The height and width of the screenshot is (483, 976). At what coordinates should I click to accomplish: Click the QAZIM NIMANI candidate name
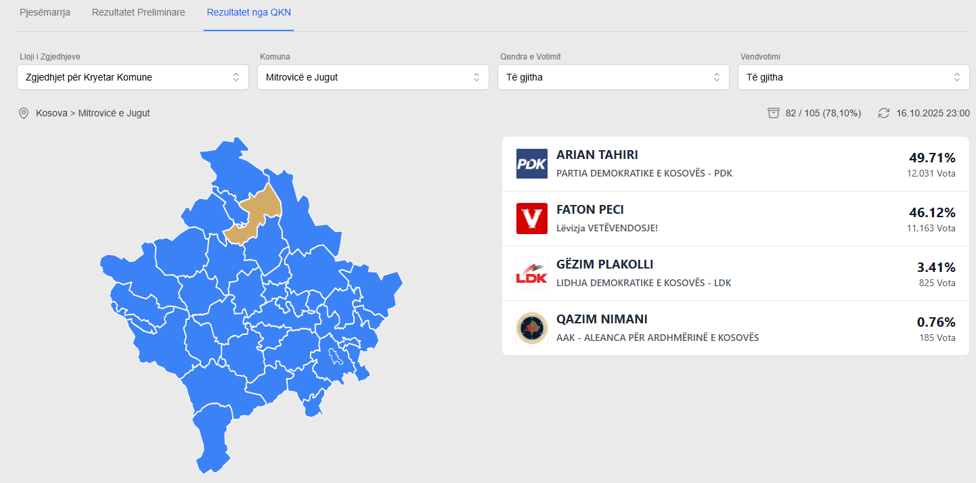point(602,319)
